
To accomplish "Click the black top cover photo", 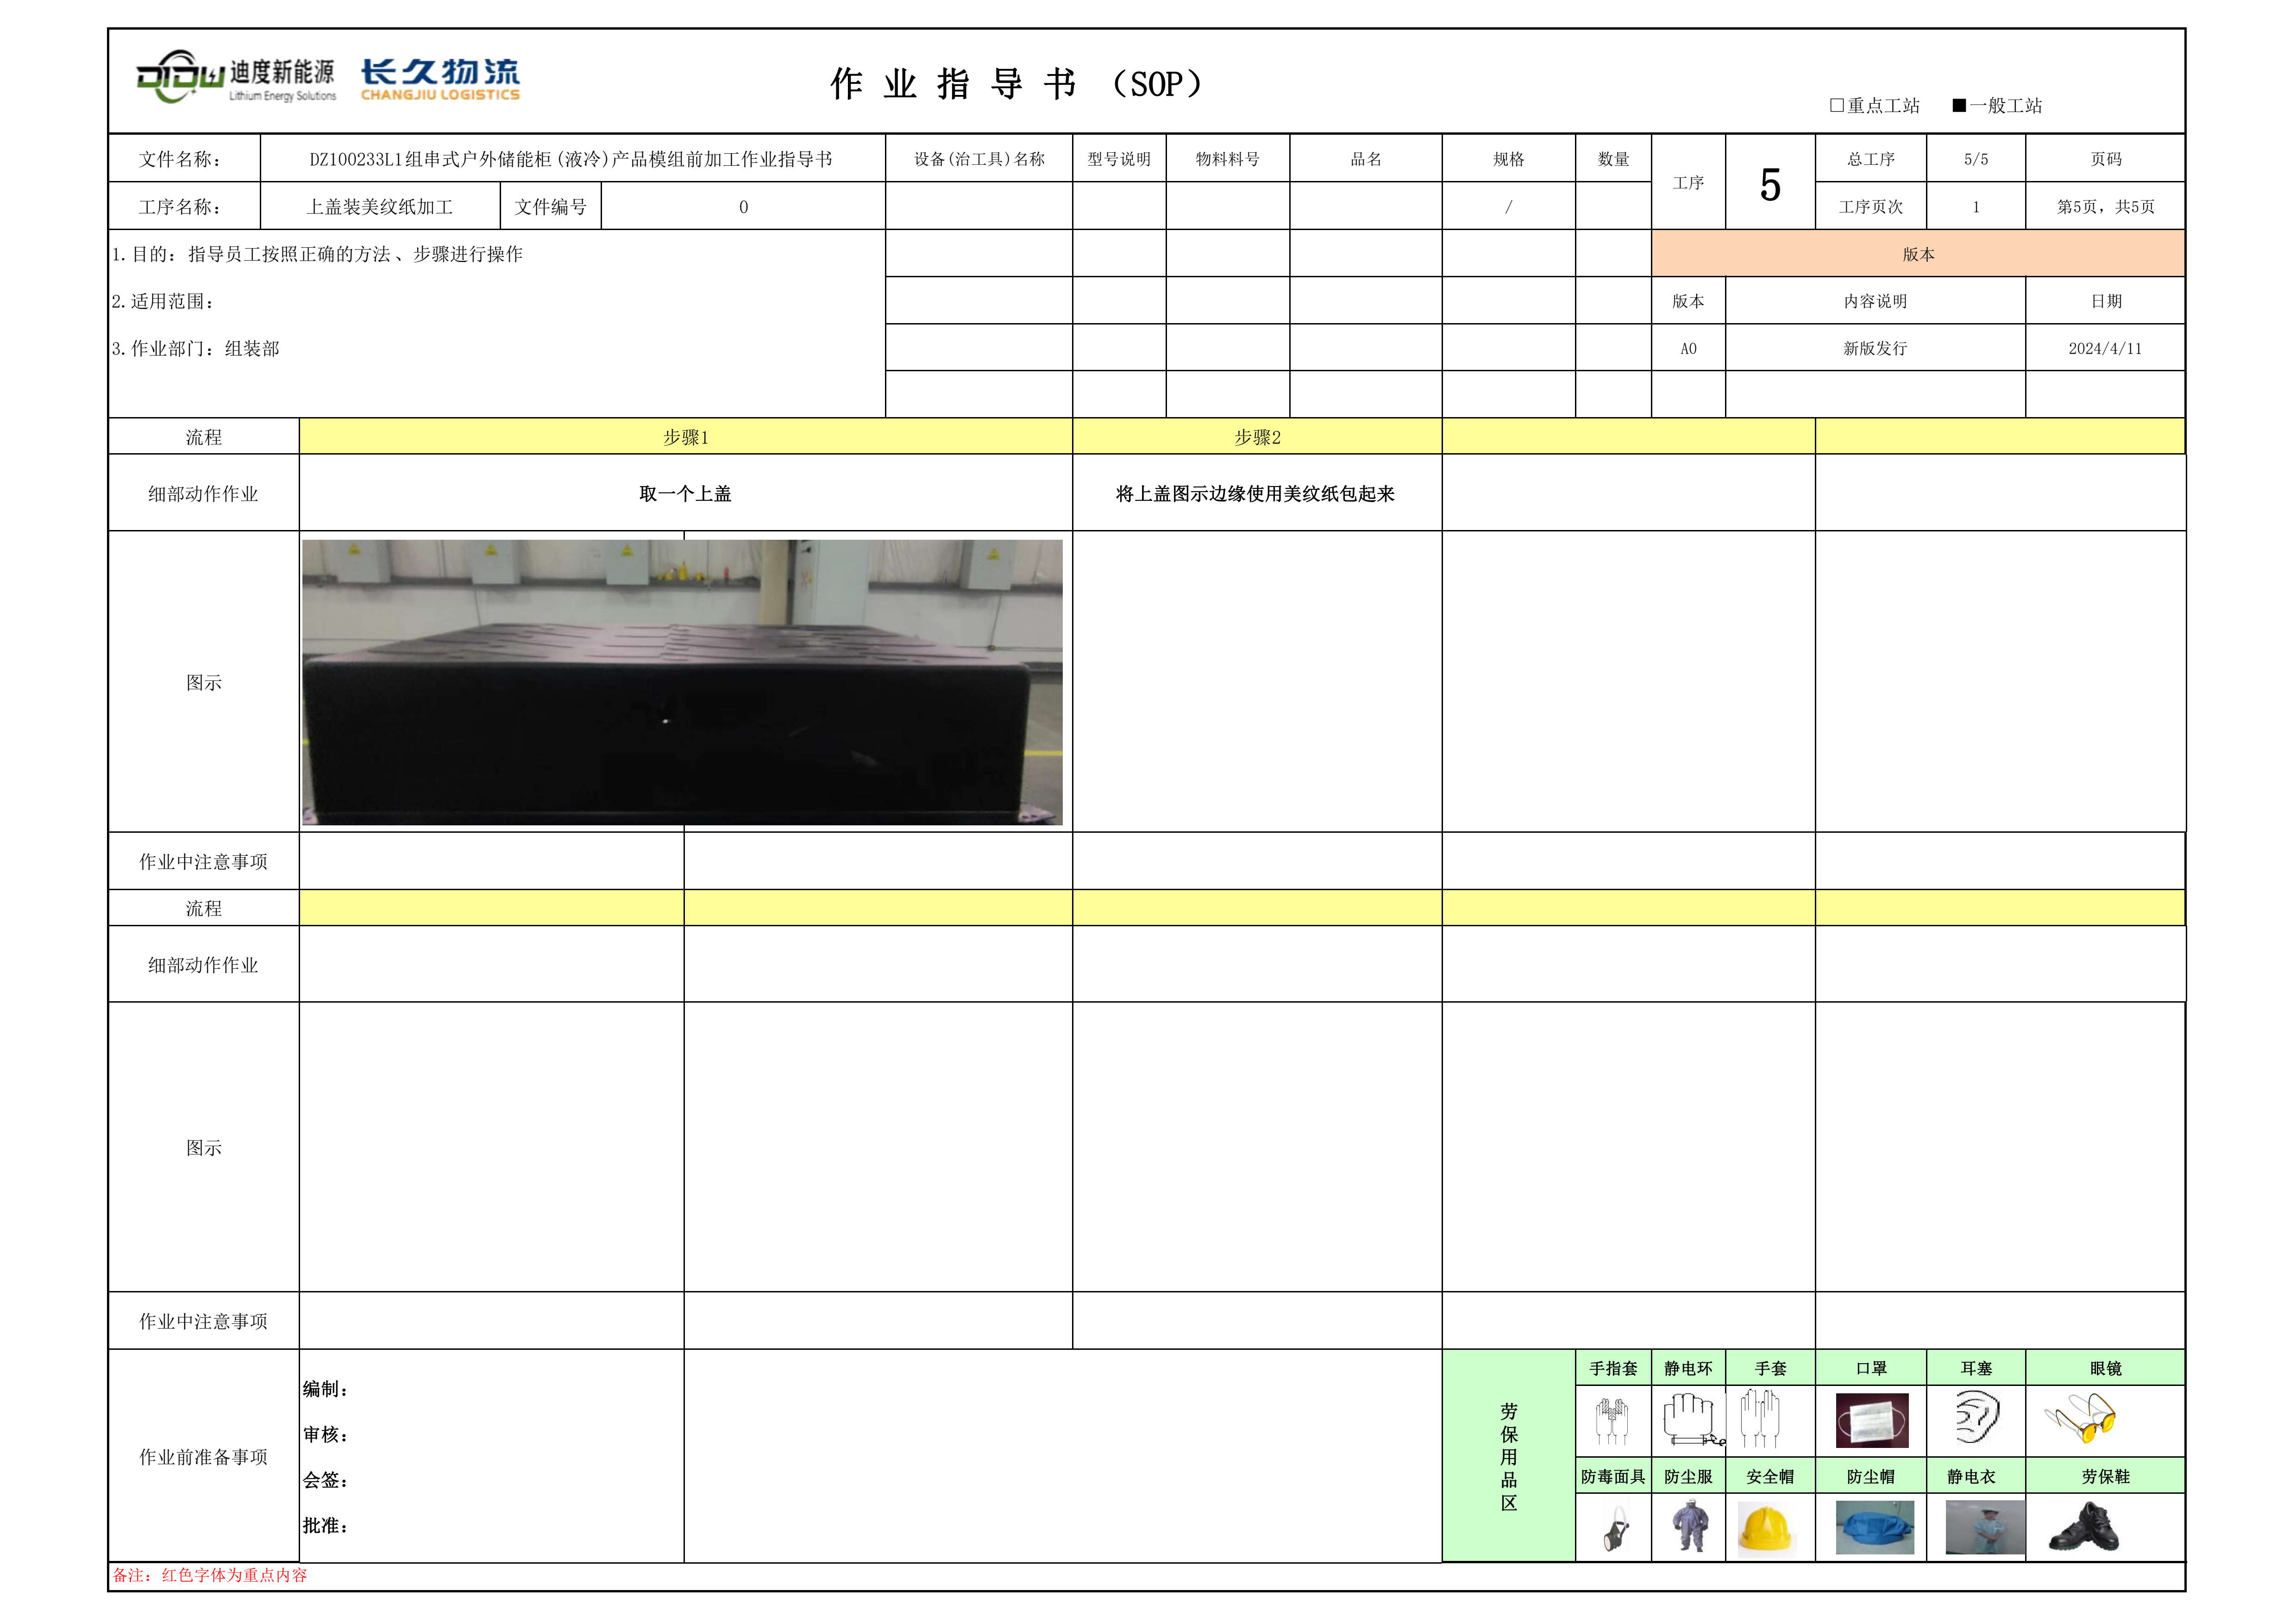I will (682, 683).
